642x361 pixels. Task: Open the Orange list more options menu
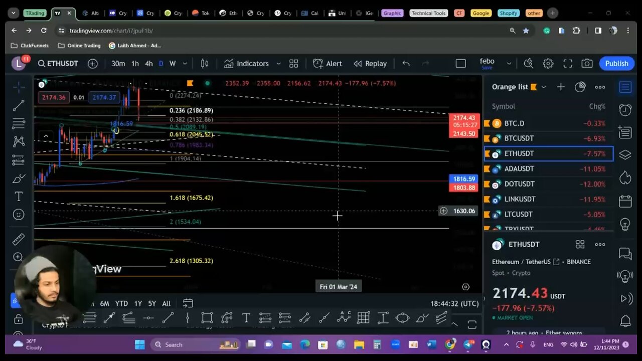(x=600, y=87)
